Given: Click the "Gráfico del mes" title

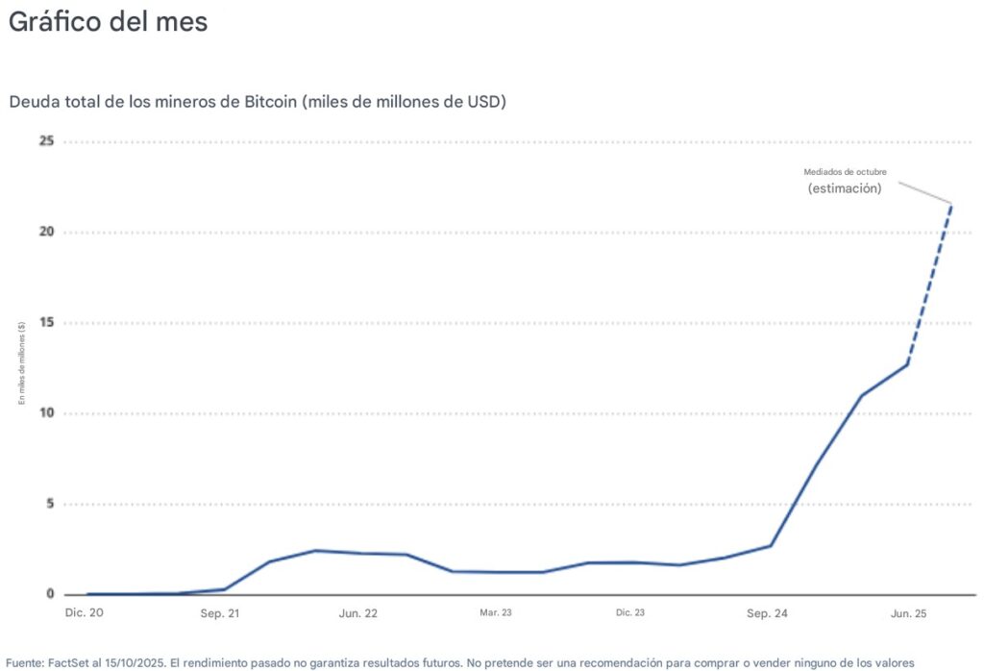Looking at the screenshot, I should (x=108, y=21).
